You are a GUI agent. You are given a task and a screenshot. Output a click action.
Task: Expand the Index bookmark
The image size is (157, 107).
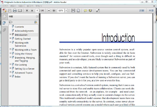(10, 76)
